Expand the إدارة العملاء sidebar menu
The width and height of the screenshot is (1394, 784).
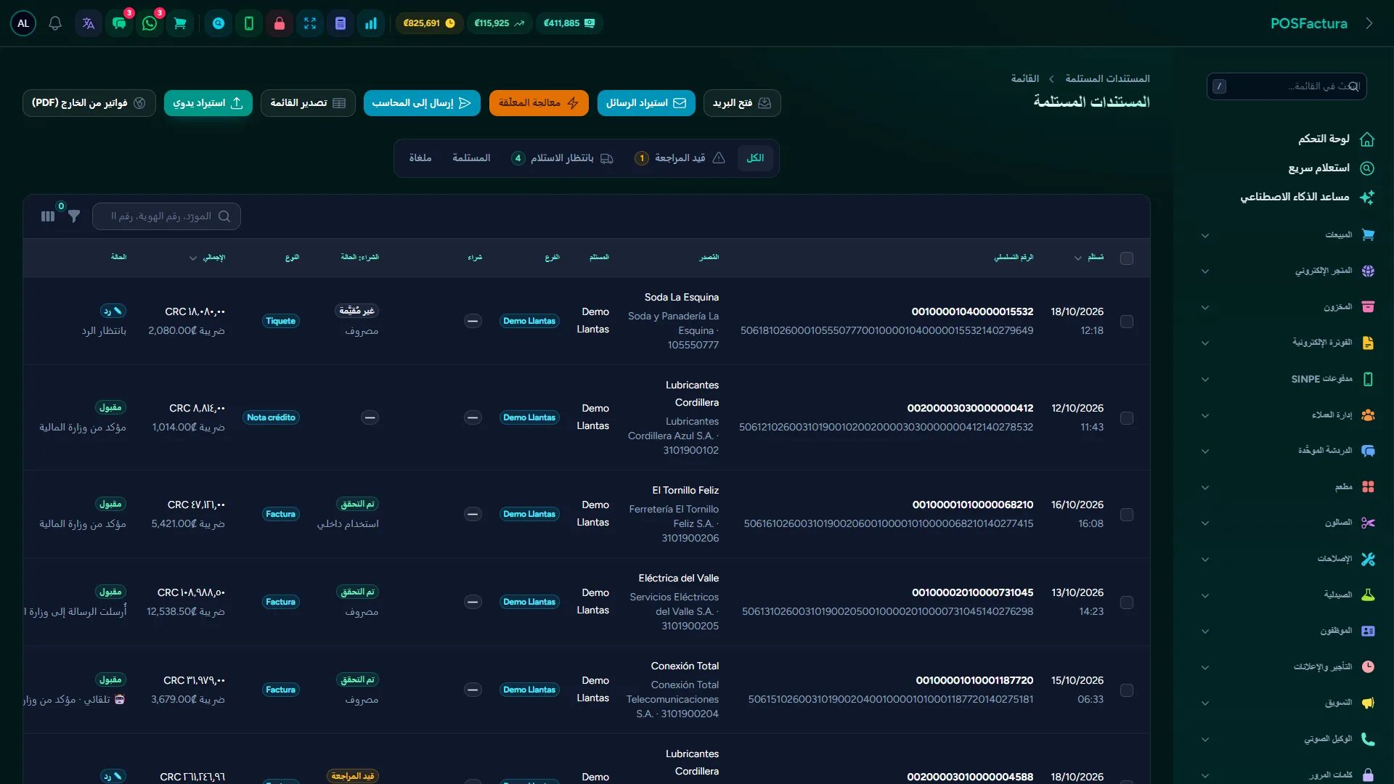pos(1287,415)
